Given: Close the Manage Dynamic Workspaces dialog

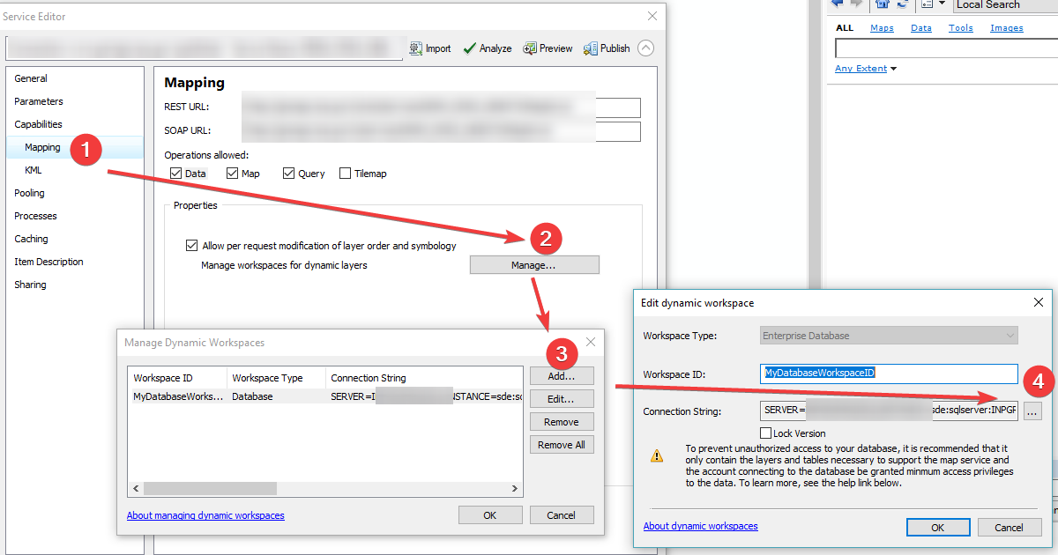Looking at the screenshot, I should 591,342.
